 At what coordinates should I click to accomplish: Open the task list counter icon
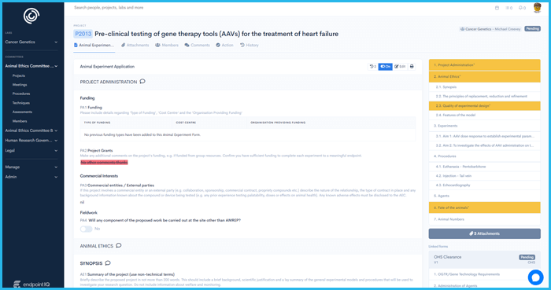(x=508, y=8)
